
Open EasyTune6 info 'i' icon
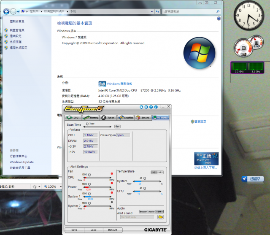[x=156, y=107]
